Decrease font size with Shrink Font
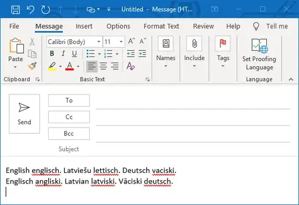299x205 pixels. click(x=143, y=41)
